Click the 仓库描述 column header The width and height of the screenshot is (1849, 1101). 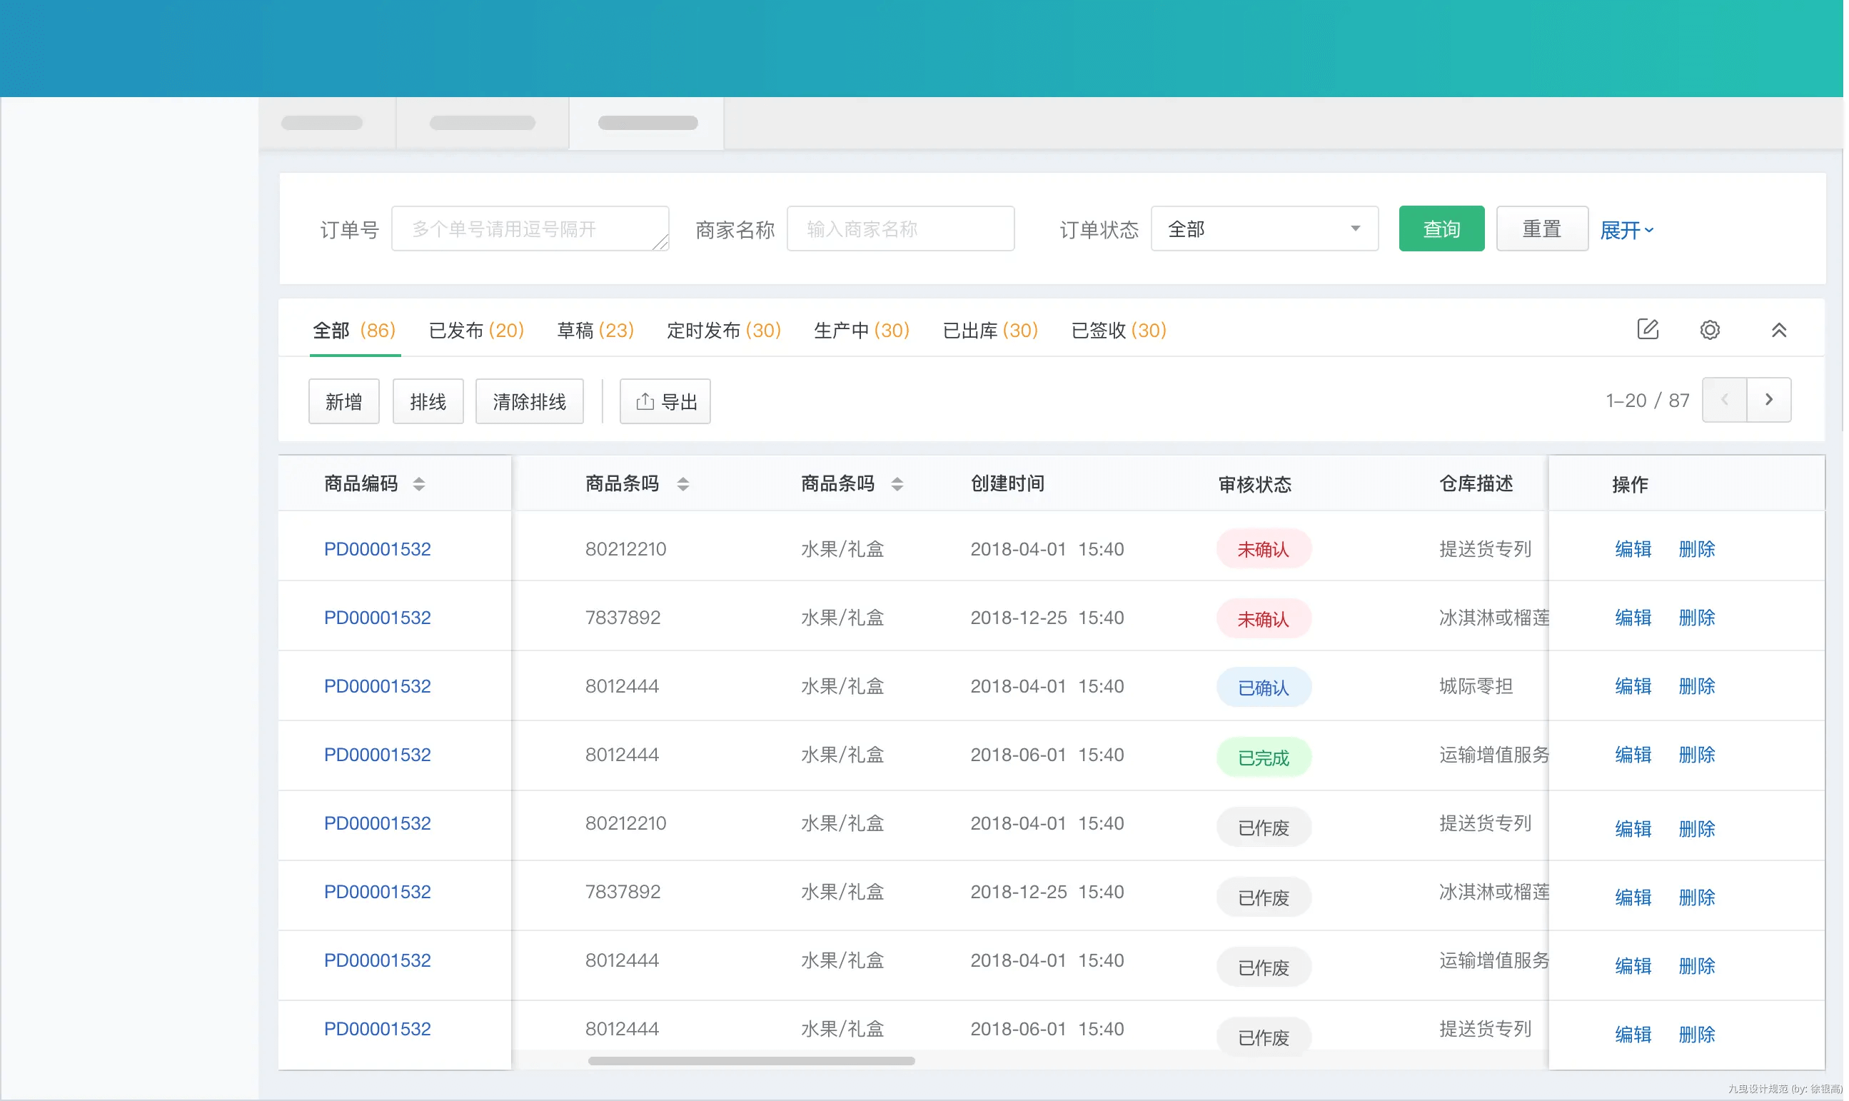point(1476,483)
